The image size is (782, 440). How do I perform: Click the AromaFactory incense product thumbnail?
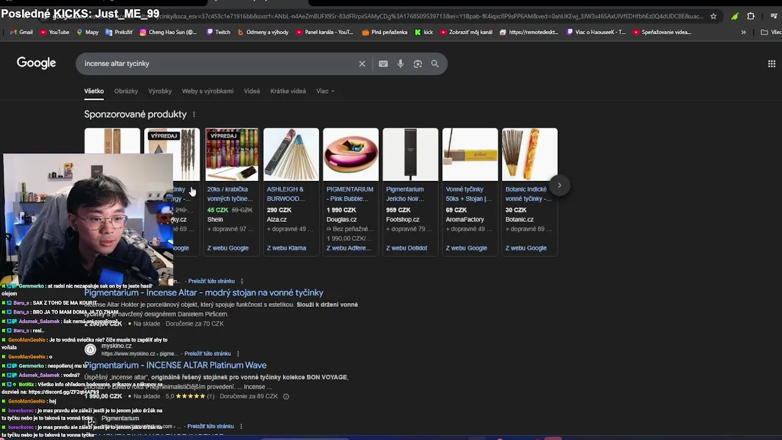[x=470, y=155]
